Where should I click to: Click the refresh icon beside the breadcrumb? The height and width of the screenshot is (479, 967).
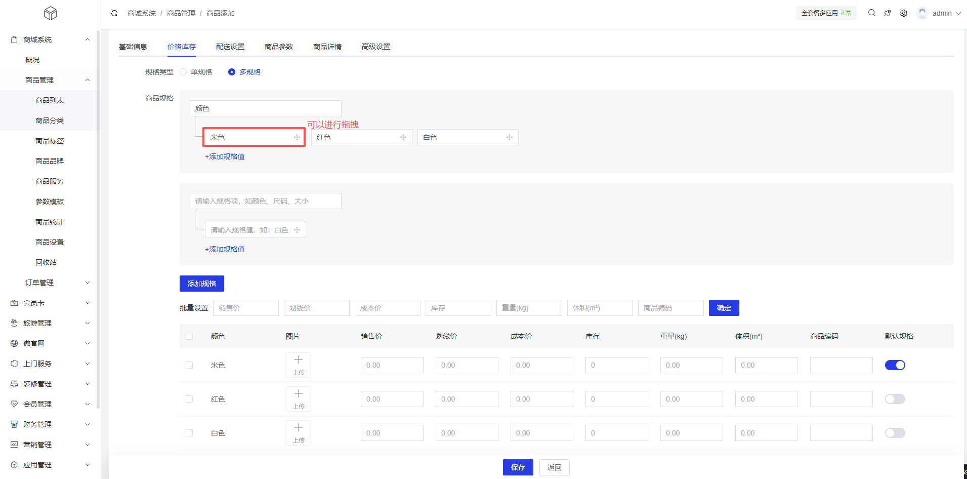pyautogui.click(x=114, y=13)
